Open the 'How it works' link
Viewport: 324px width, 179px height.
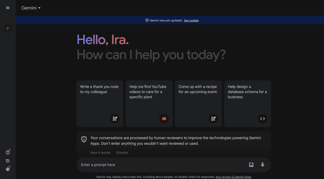point(100,153)
